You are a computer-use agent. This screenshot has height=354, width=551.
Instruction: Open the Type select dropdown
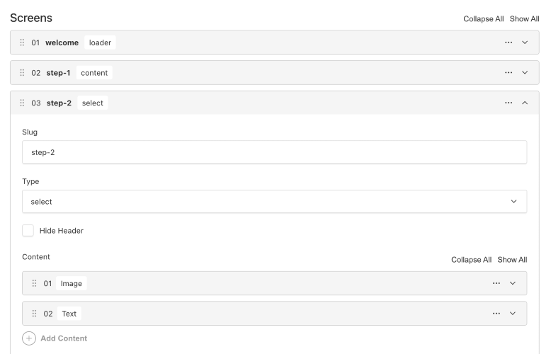click(274, 202)
